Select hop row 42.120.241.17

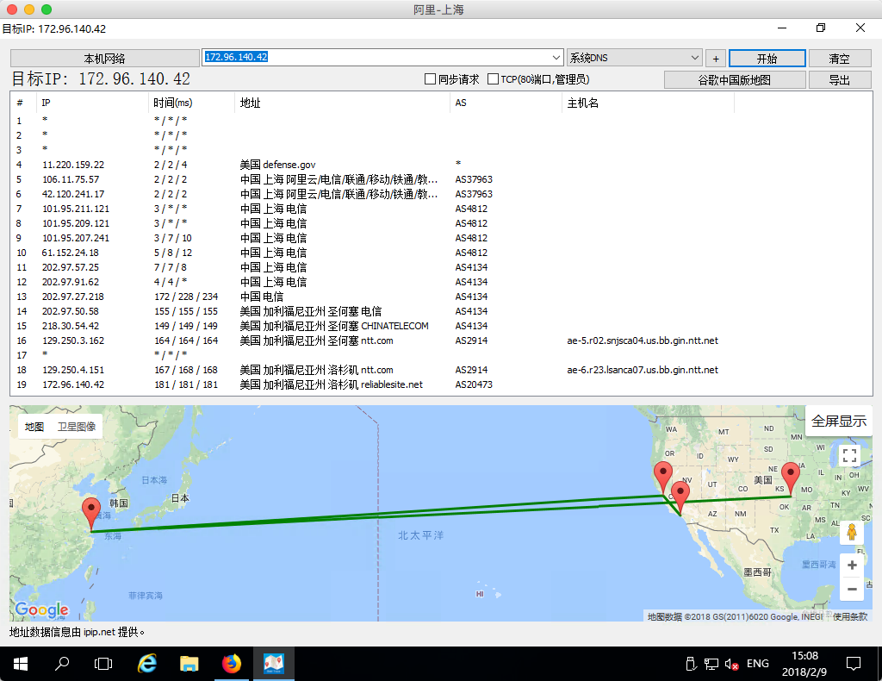(441, 194)
